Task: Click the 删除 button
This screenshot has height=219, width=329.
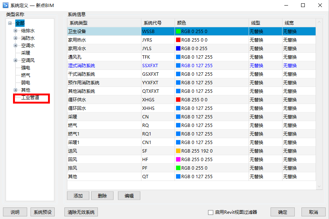Action: click(x=102, y=196)
